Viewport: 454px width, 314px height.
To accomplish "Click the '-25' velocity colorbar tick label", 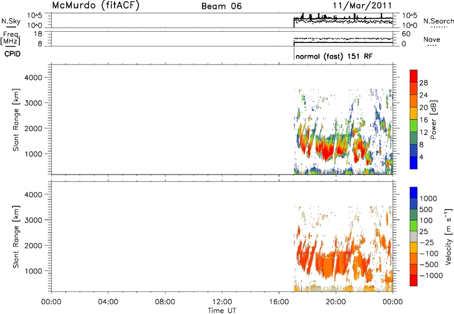I will pyautogui.click(x=427, y=243).
